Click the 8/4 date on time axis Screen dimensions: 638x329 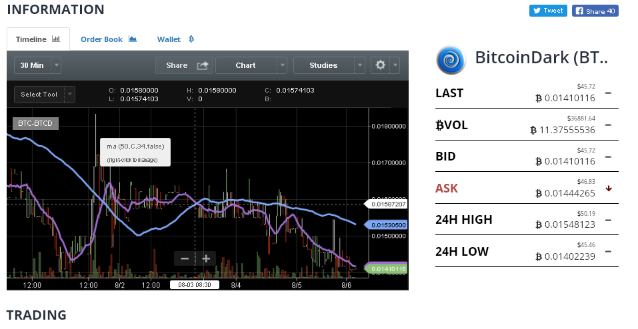tap(236, 285)
